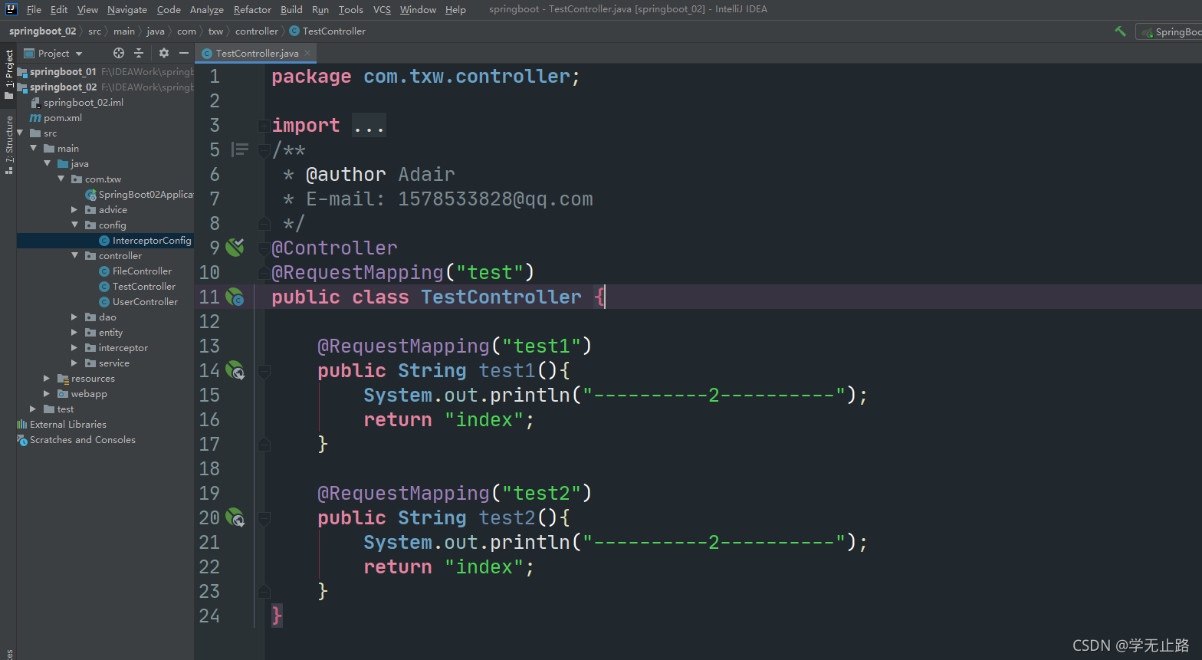This screenshot has width=1202, height=660.
Task: Open the Help menu
Action: click(x=455, y=9)
